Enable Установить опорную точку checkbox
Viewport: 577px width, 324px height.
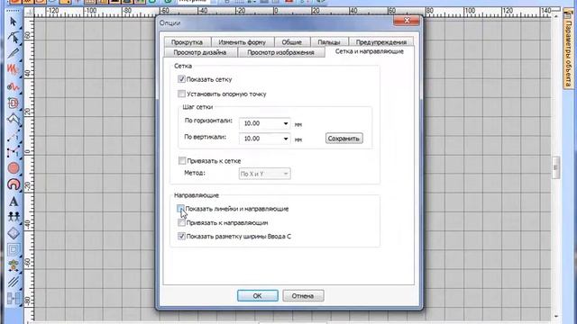pyautogui.click(x=181, y=94)
